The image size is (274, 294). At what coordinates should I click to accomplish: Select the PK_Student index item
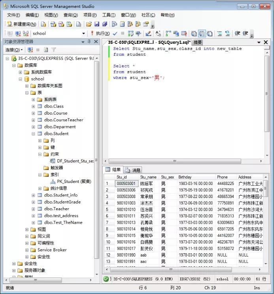74,181
